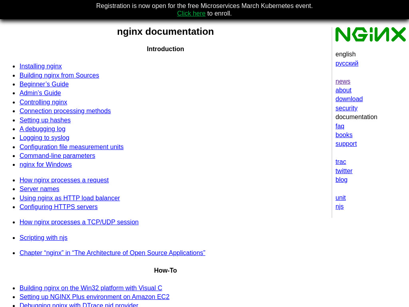Click the 'How-To' section heading

click(x=165, y=271)
